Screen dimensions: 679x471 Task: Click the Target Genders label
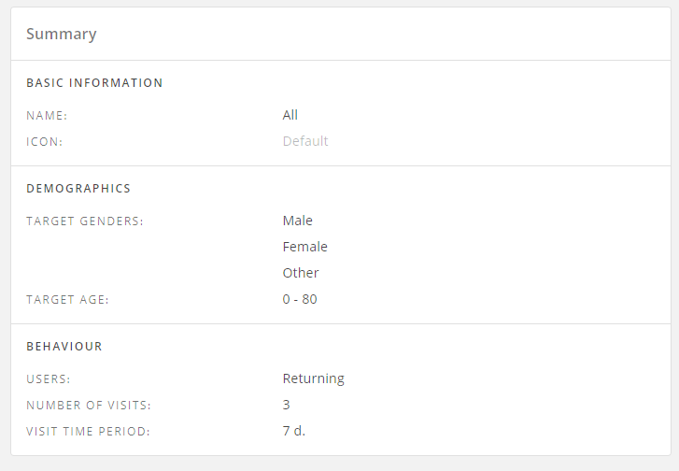click(x=85, y=221)
